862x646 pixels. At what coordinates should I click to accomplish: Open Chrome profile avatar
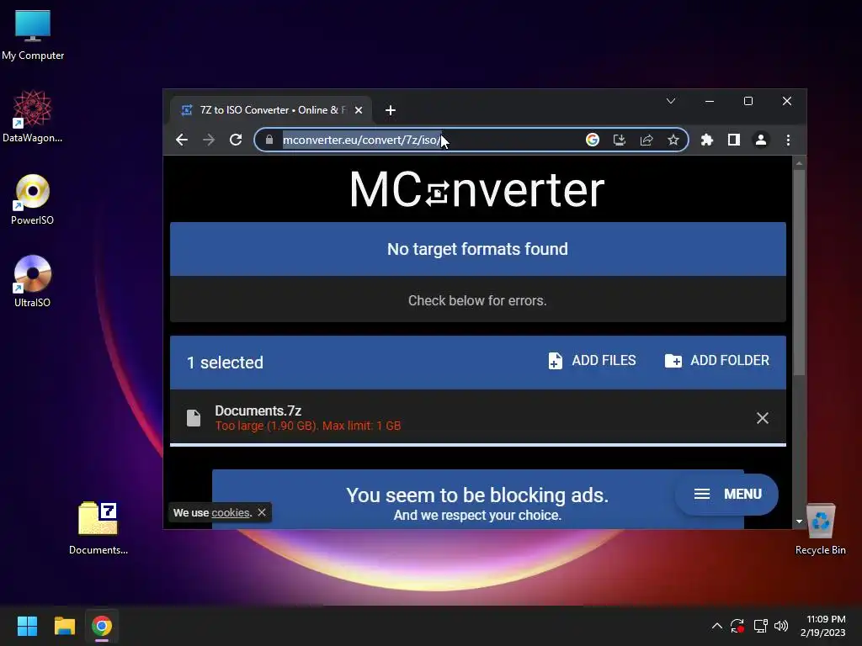[x=761, y=140]
